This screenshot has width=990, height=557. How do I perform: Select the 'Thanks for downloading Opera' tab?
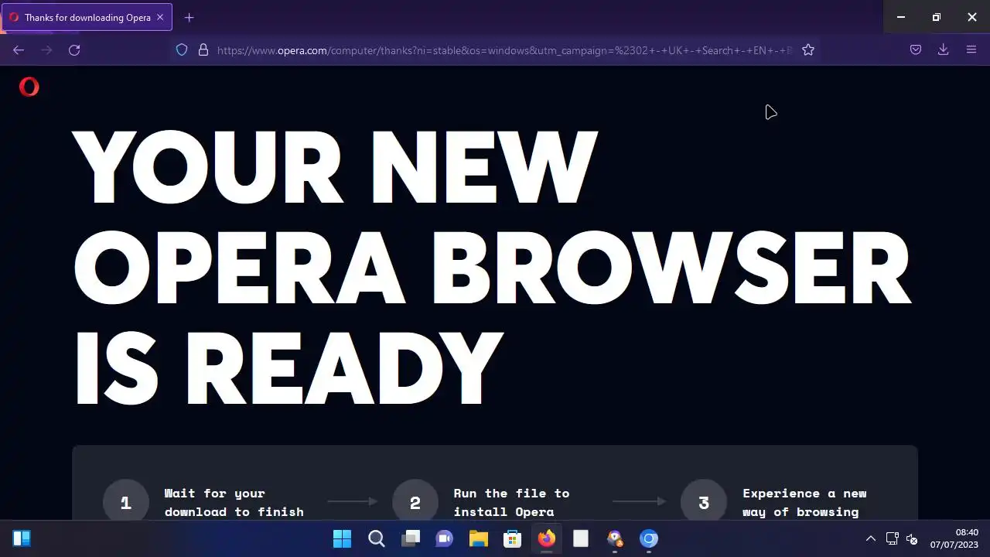(87, 17)
